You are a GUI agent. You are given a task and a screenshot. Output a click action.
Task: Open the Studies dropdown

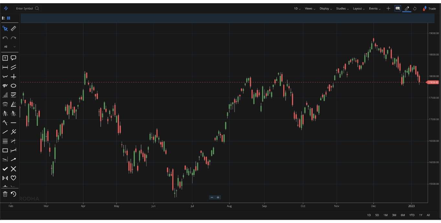pos(342,8)
